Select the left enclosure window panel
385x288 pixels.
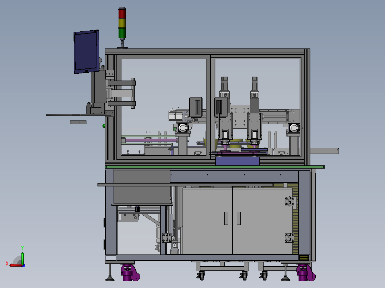tap(164, 107)
